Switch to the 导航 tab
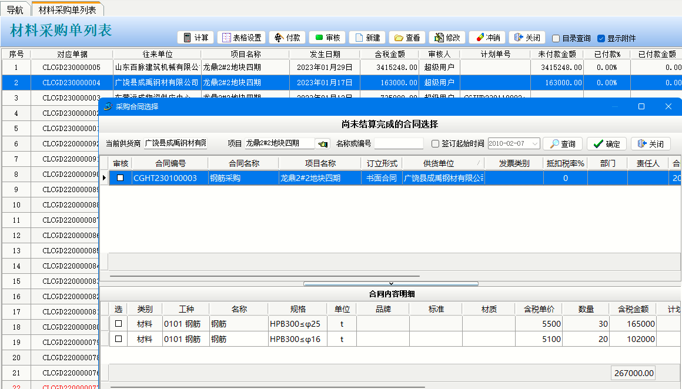 [15, 9]
